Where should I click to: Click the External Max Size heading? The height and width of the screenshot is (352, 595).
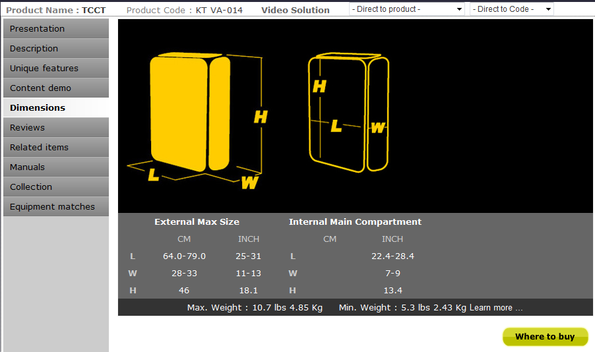[197, 222]
